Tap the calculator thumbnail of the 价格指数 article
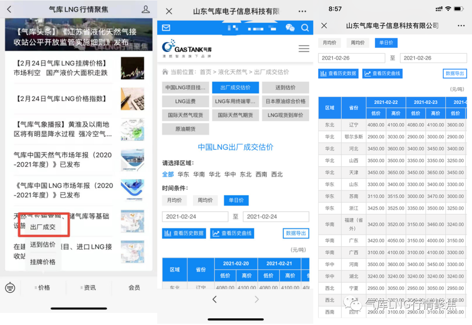The image size is (472, 325). click(x=132, y=99)
